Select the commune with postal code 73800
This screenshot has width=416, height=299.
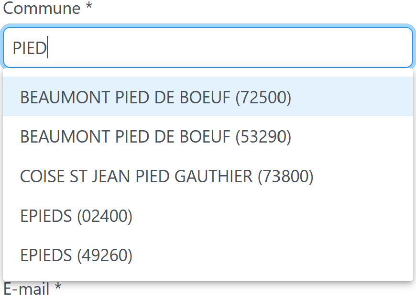coord(208,176)
